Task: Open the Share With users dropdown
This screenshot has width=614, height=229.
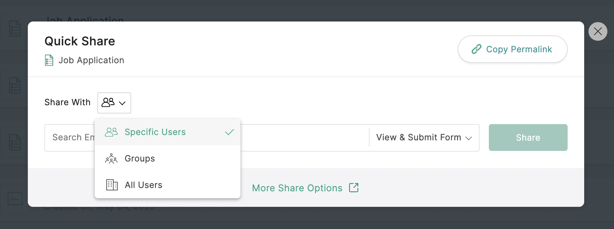Action: tap(114, 103)
